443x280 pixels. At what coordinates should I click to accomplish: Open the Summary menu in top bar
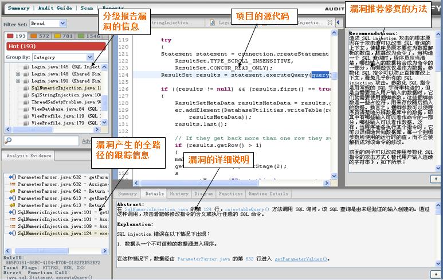click(19, 8)
